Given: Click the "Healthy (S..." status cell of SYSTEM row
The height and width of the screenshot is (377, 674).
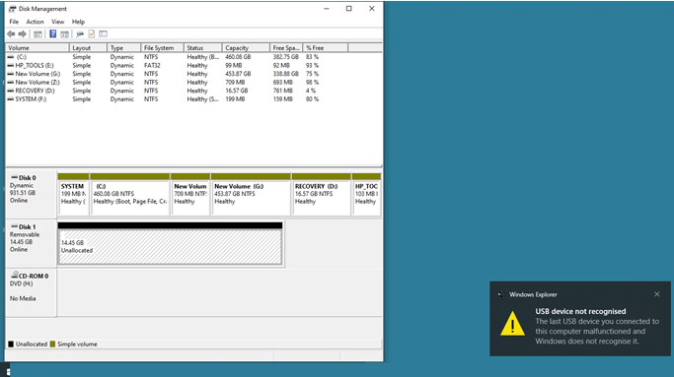Looking at the screenshot, I should pos(202,99).
